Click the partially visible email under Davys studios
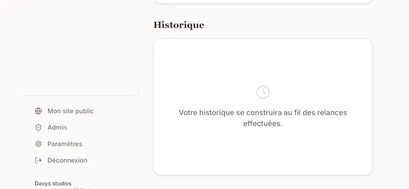This screenshot has width=409, height=189. coord(67,188)
